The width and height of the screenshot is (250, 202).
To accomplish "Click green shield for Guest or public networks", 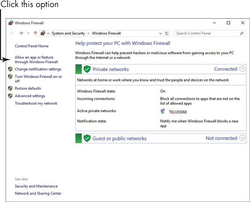I will coord(87,138).
